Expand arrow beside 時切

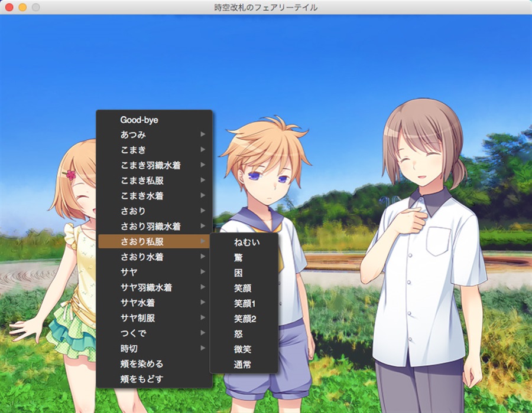203,348
